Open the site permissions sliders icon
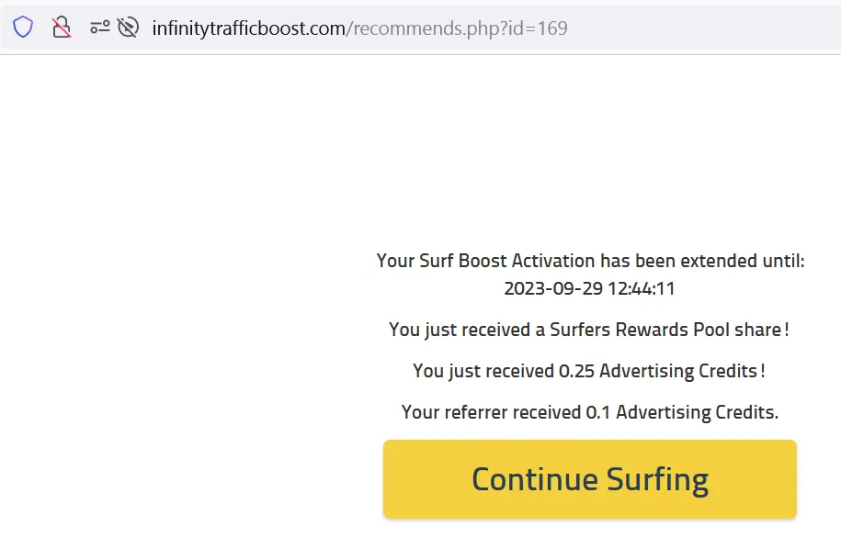Viewport: 841px width, 549px height. [99, 28]
